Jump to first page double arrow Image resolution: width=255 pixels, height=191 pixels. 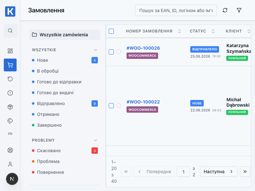(126, 172)
